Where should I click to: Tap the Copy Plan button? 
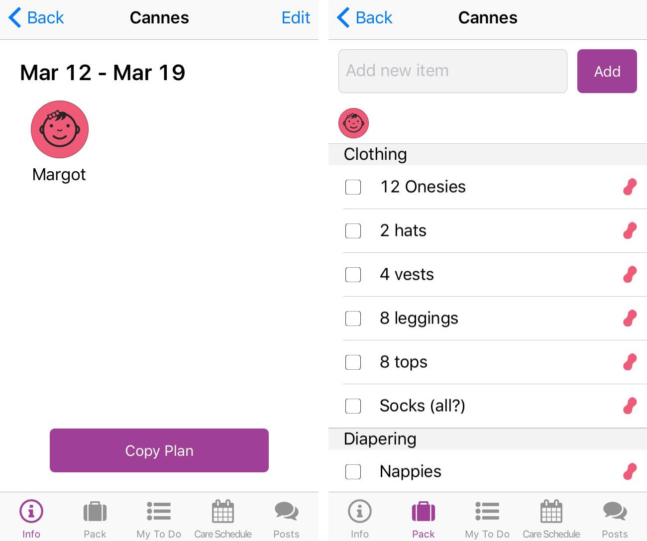coord(159,450)
